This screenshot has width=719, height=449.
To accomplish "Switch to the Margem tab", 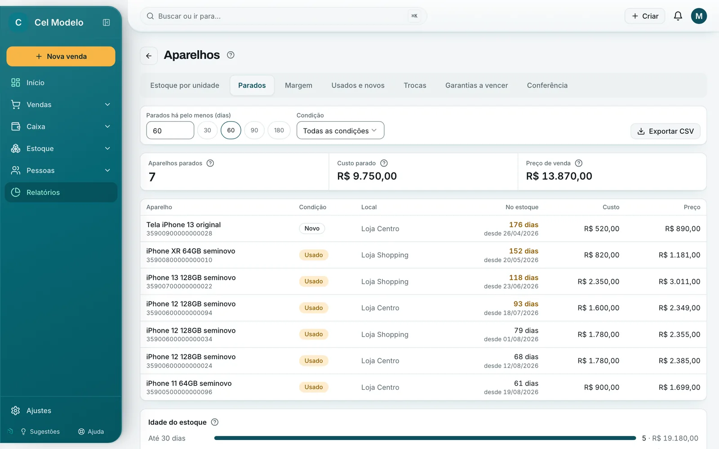I will (x=298, y=85).
